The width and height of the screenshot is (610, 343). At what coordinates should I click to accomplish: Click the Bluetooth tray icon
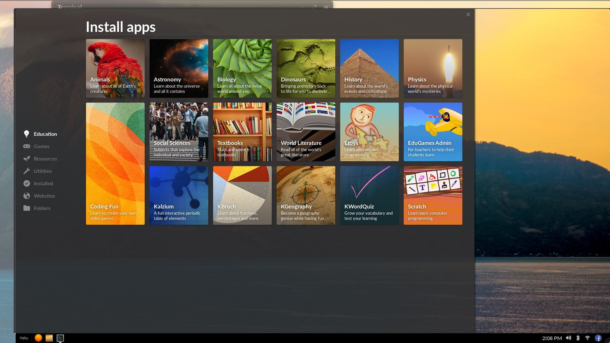coord(578,338)
